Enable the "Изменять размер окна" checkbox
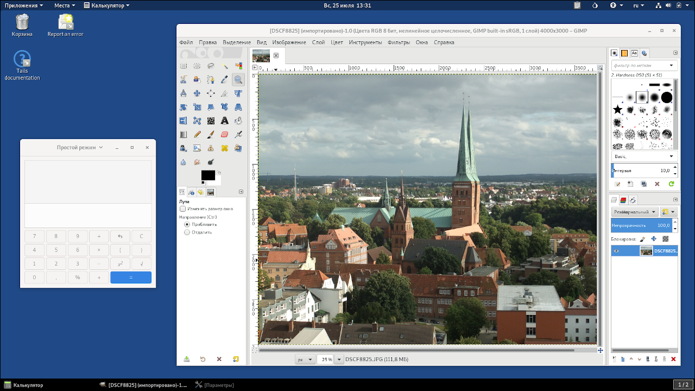 182,209
